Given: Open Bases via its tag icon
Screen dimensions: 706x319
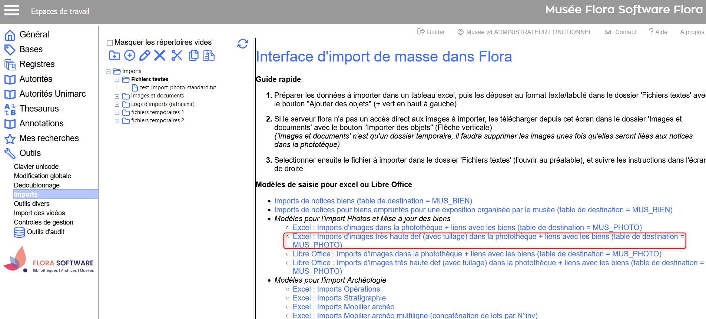Looking at the screenshot, I should 10,50.
